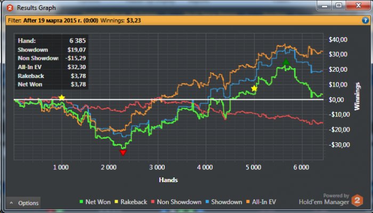The height and width of the screenshot is (213, 373).
Task: Toggle the Net Won legend label
Action: (98, 202)
